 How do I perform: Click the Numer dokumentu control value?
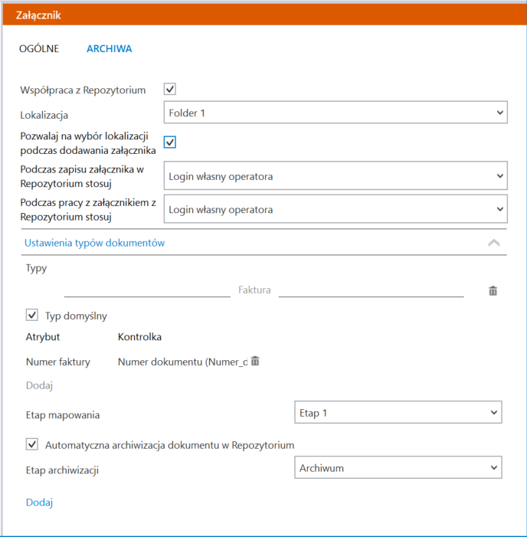tap(182, 362)
